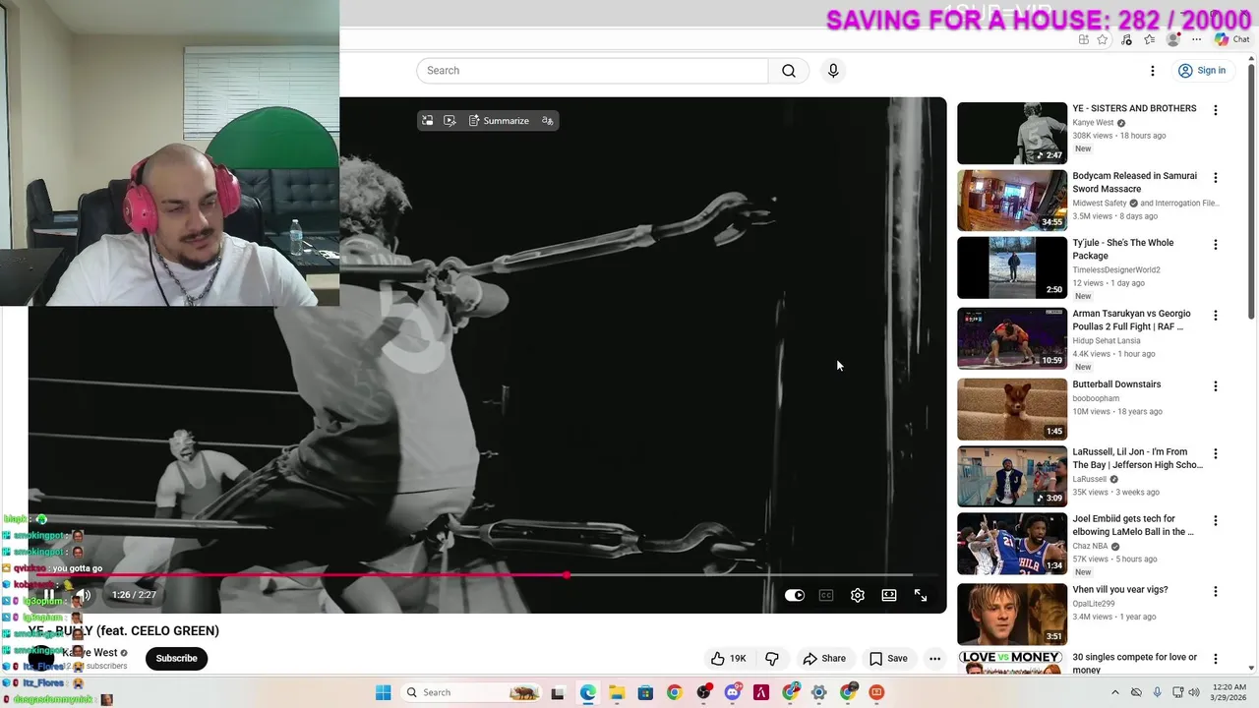
Task: Open the system tray volume icon
Action: tap(1194, 692)
